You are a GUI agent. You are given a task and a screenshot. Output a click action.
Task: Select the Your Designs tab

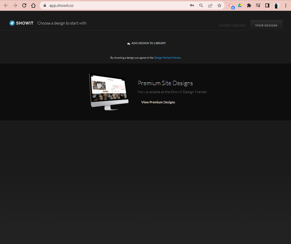coord(266,26)
